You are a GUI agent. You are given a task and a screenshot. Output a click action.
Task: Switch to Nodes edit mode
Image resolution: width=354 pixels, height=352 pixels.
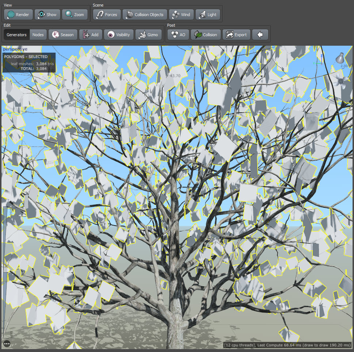[38, 35]
